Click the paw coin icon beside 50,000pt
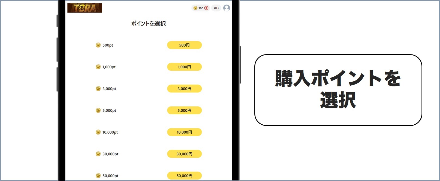The width and height of the screenshot is (440, 181). 98,176
